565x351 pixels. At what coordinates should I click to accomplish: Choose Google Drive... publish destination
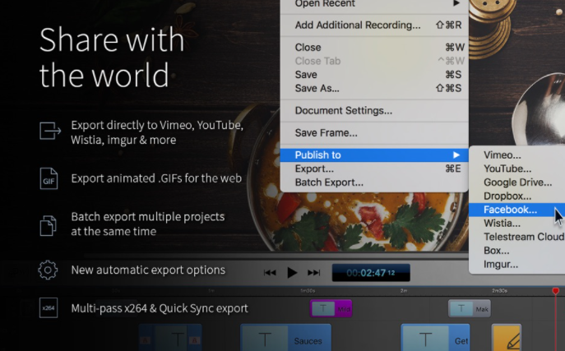click(x=516, y=182)
